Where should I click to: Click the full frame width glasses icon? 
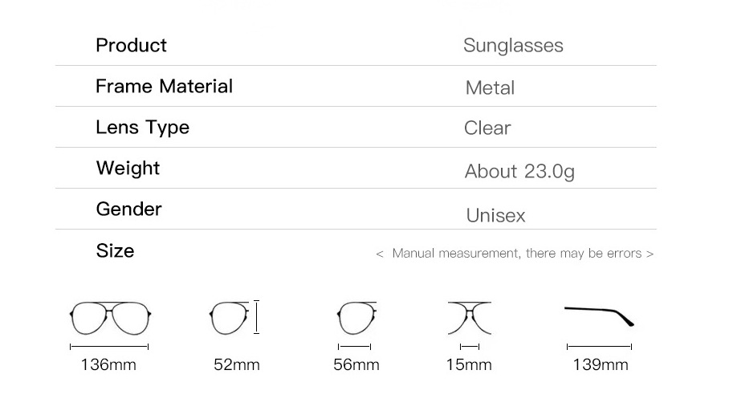coord(109,318)
